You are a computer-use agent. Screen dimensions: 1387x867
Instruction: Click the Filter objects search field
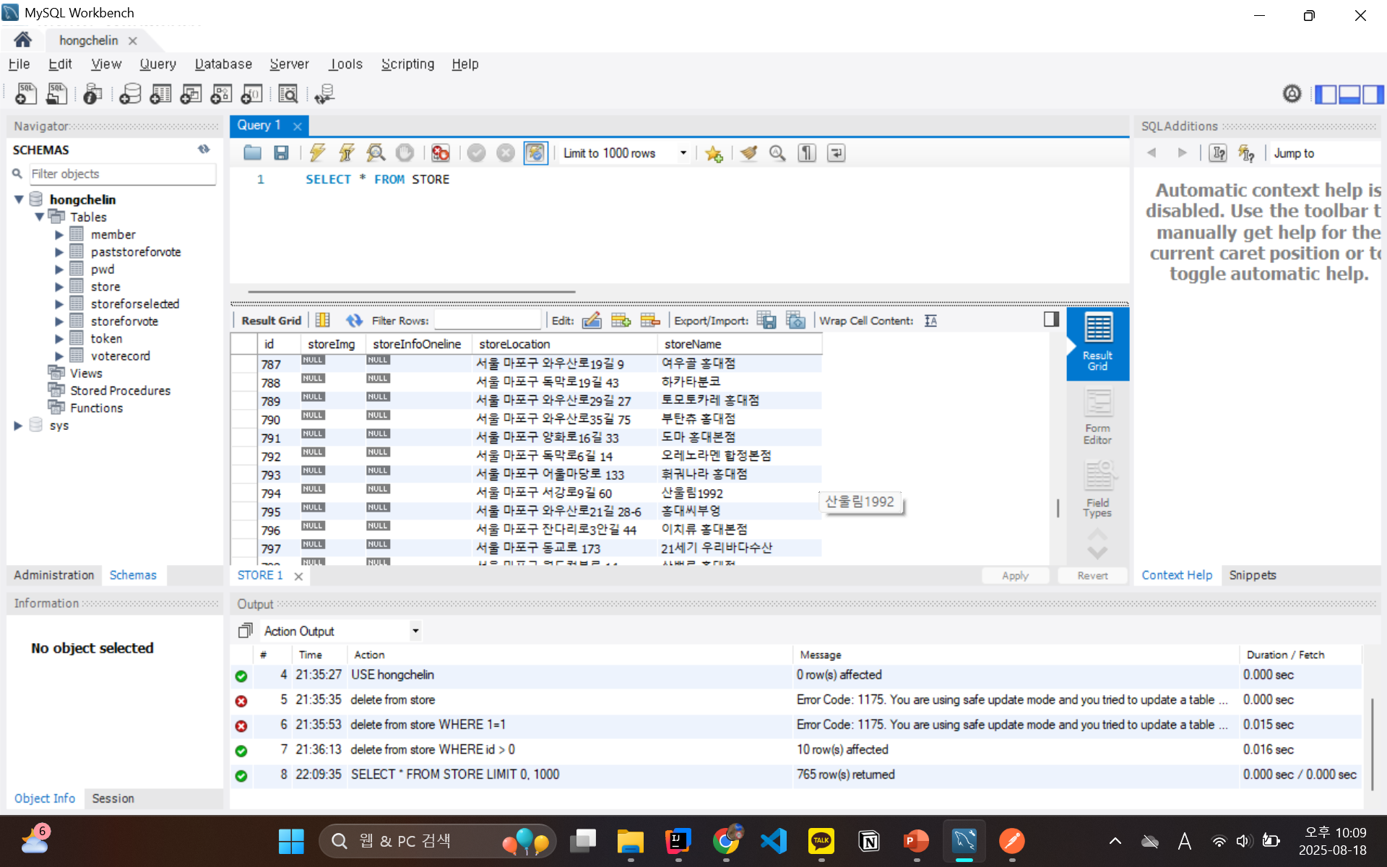121,173
